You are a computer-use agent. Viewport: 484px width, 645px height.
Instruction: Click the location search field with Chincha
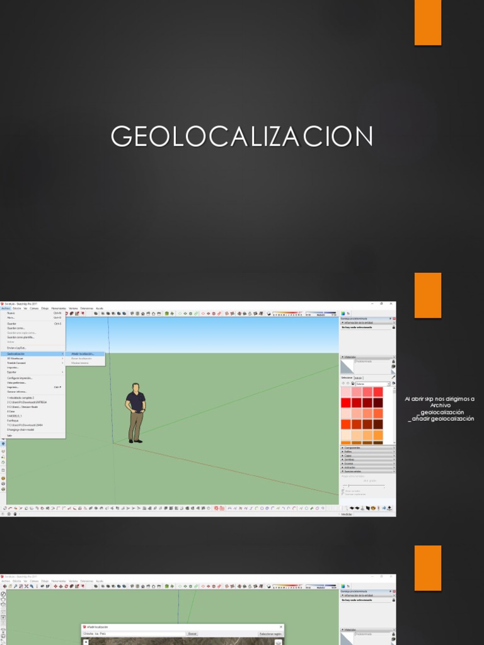[x=134, y=634]
